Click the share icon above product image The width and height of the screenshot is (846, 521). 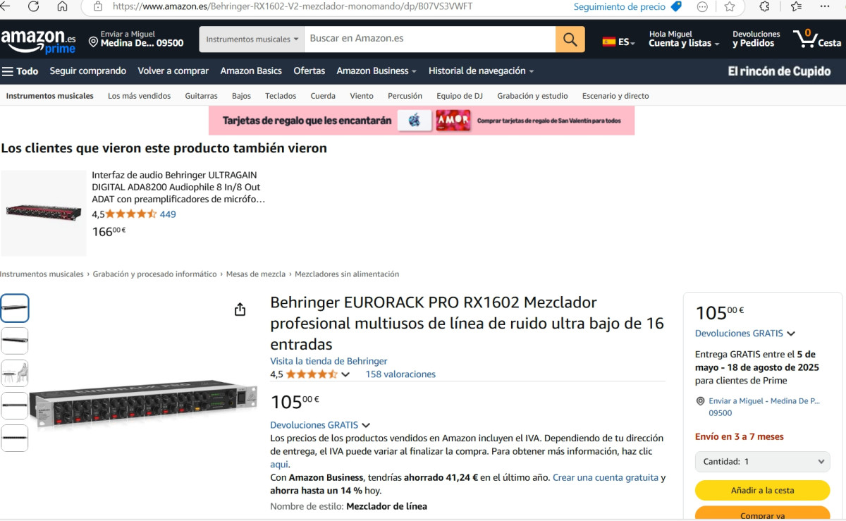click(240, 309)
